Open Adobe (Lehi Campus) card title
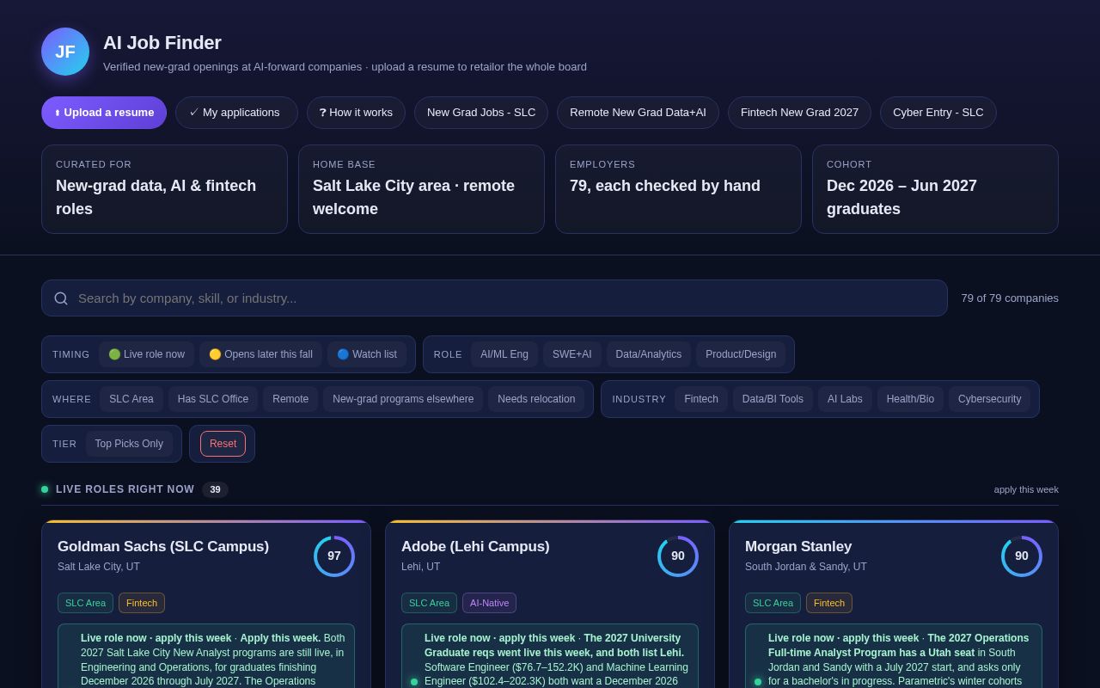The image size is (1100, 688). coord(475,547)
